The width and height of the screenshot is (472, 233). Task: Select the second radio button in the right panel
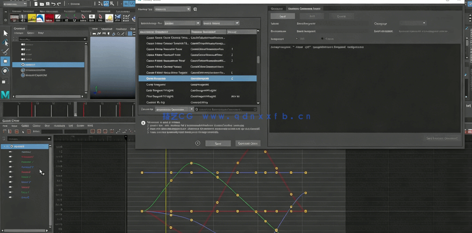[x=322, y=39]
